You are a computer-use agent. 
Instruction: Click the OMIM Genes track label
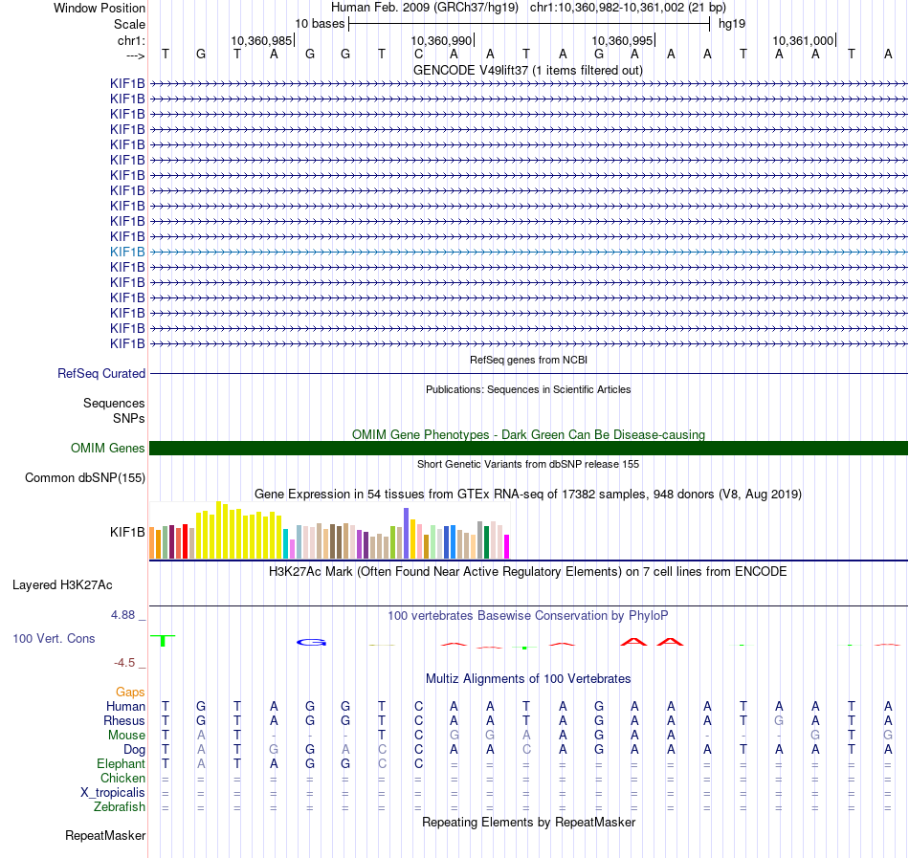click(108, 448)
